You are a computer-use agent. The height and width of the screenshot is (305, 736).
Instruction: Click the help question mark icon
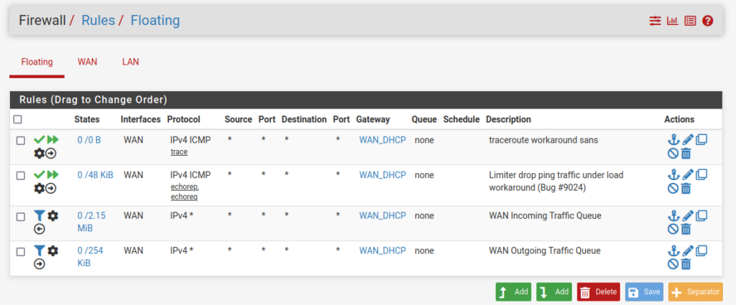(708, 21)
